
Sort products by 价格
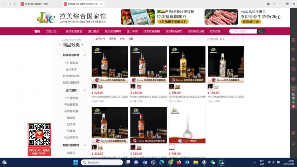122,39
